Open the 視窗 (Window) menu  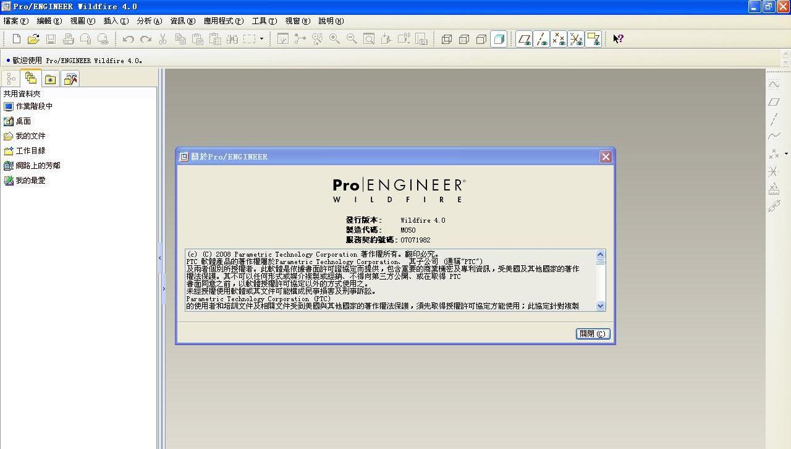pos(297,21)
